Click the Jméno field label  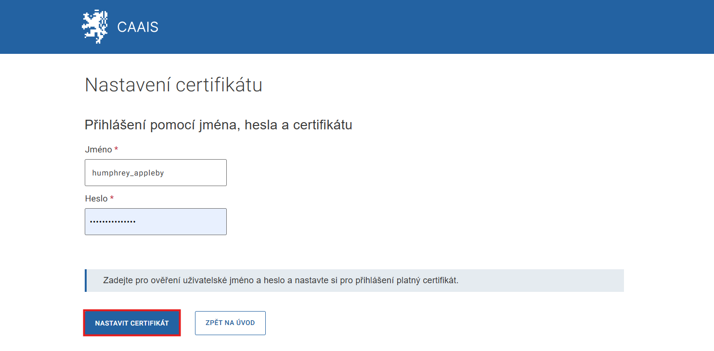pos(98,150)
